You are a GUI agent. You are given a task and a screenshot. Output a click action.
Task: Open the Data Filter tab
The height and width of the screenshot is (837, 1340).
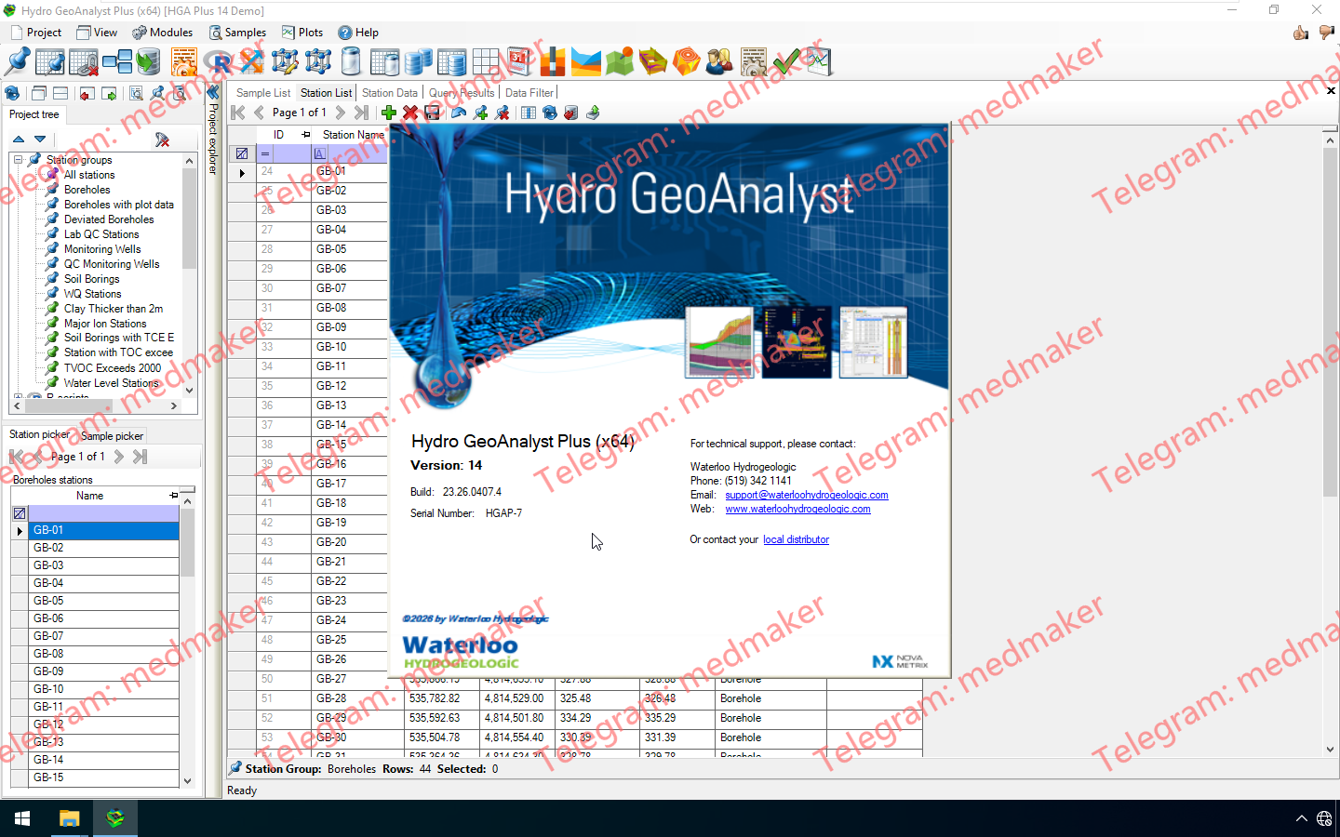click(529, 93)
